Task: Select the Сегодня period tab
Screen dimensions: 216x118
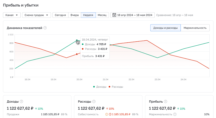Action: pos(60,15)
